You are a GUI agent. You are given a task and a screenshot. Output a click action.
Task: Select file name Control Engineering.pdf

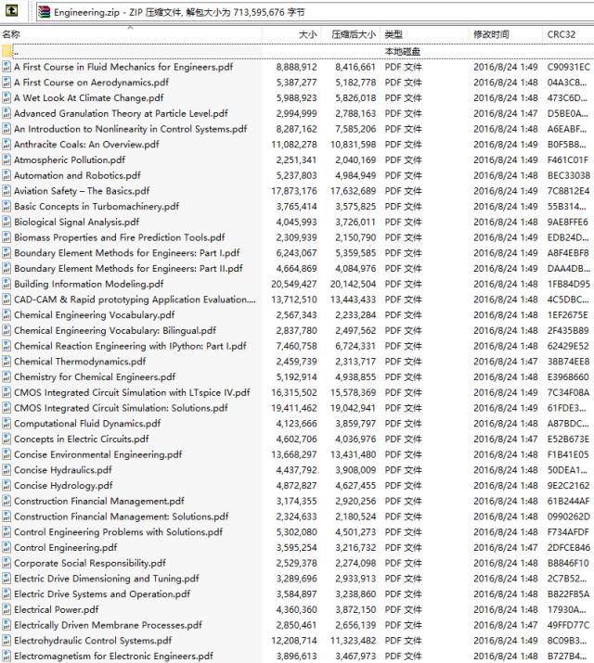click(66, 548)
